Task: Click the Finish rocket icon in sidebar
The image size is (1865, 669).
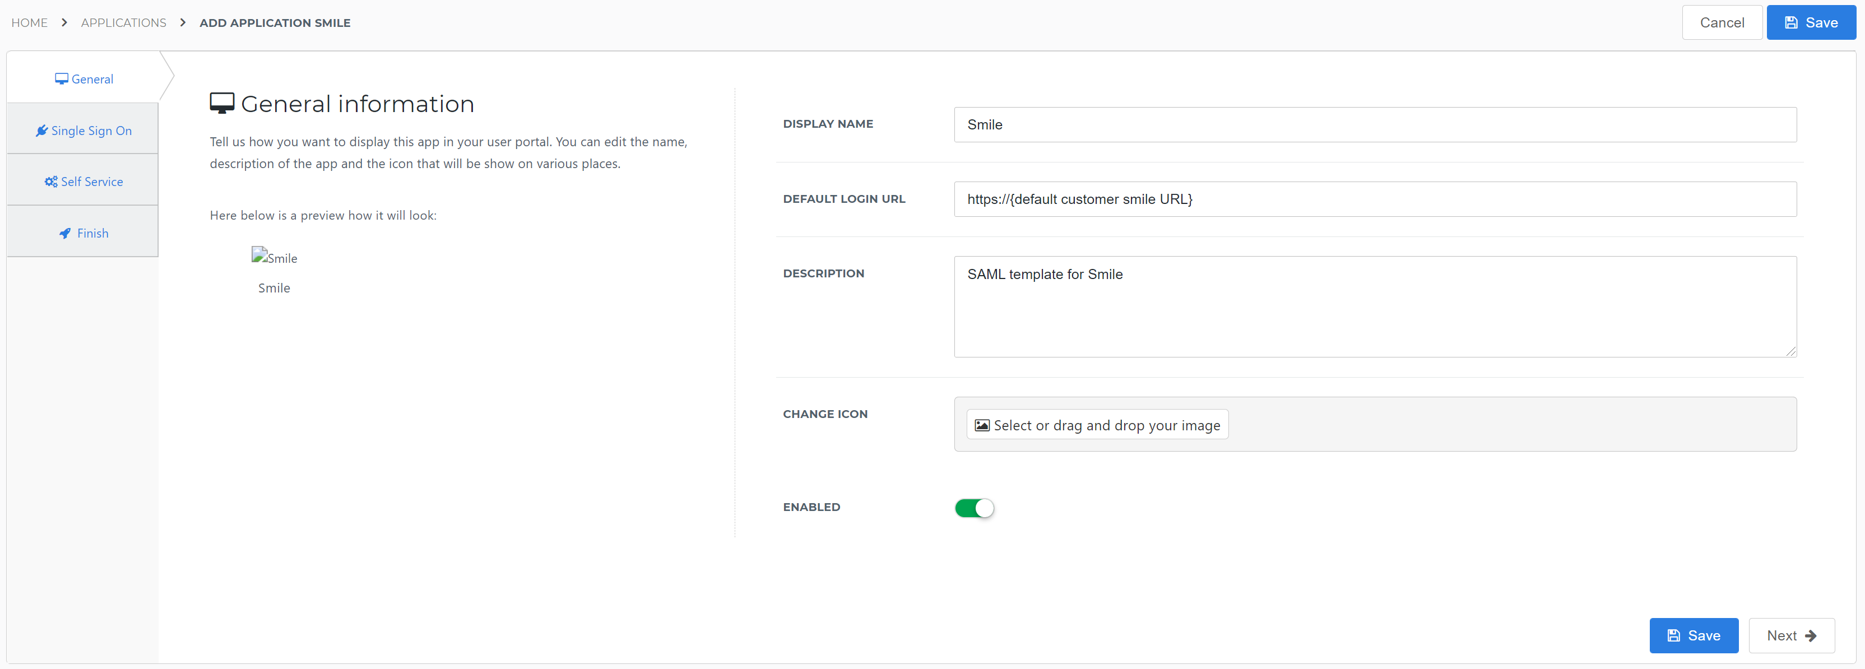Action: coord(66,233)
